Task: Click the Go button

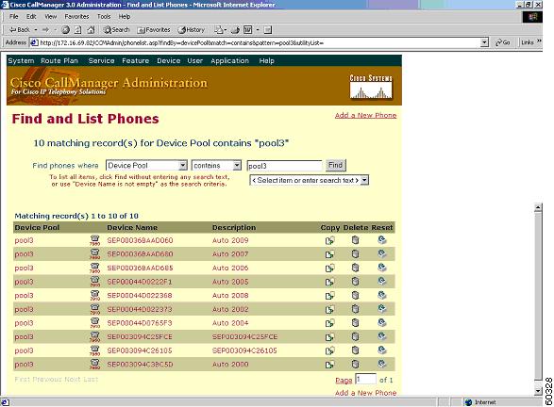Action: [x=503, y=42]
